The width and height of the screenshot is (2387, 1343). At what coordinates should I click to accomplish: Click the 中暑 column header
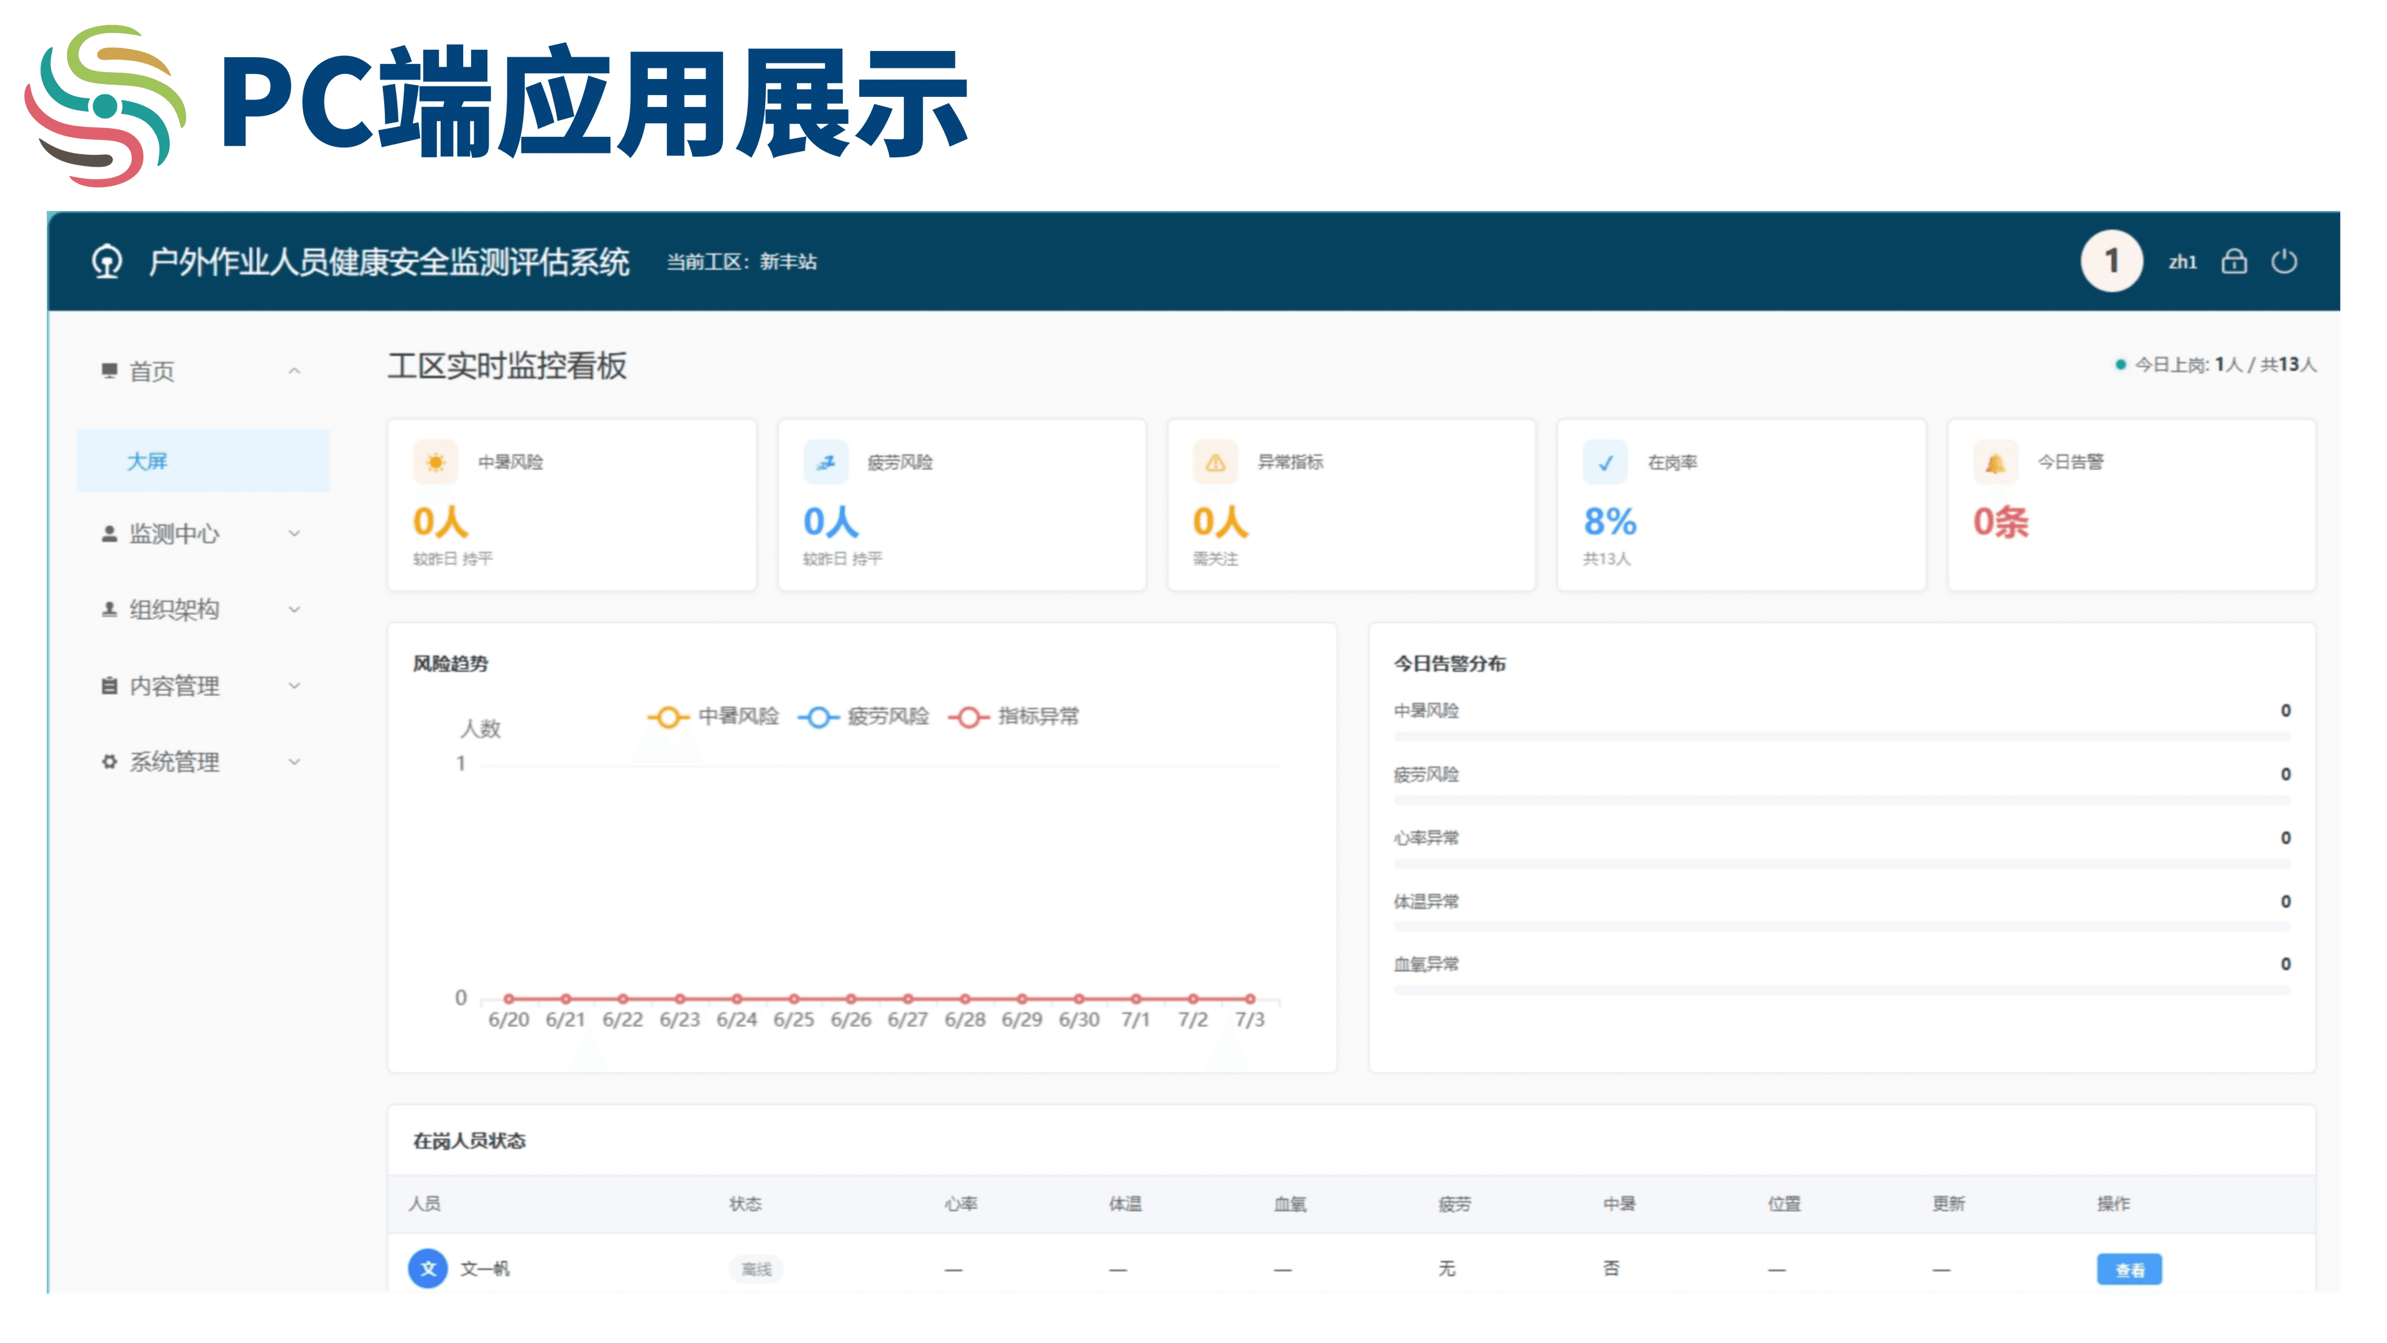tap(1619, 1204)
